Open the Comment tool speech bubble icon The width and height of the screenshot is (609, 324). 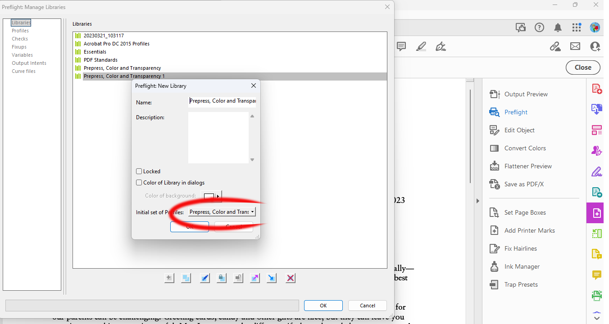401,46
